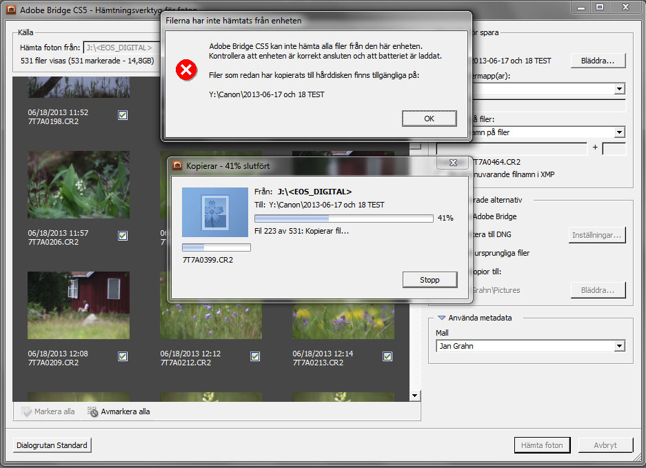Click the red error icon in the alert
The width and height of the screenshot is (646, 468).
tap(186, 70)
